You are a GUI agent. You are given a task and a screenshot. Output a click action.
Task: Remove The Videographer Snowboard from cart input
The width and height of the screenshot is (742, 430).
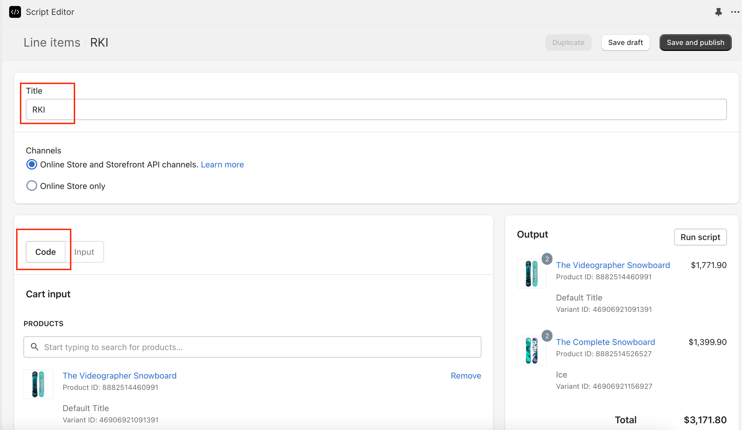[x=466, y=376]
